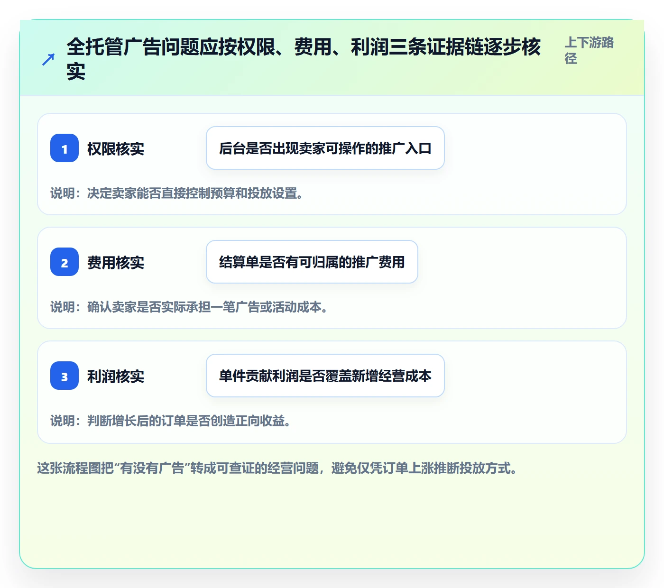
Task: Click the 单件贡献利润是否覆盖新增经营成本 box
Action: [325, 376]
